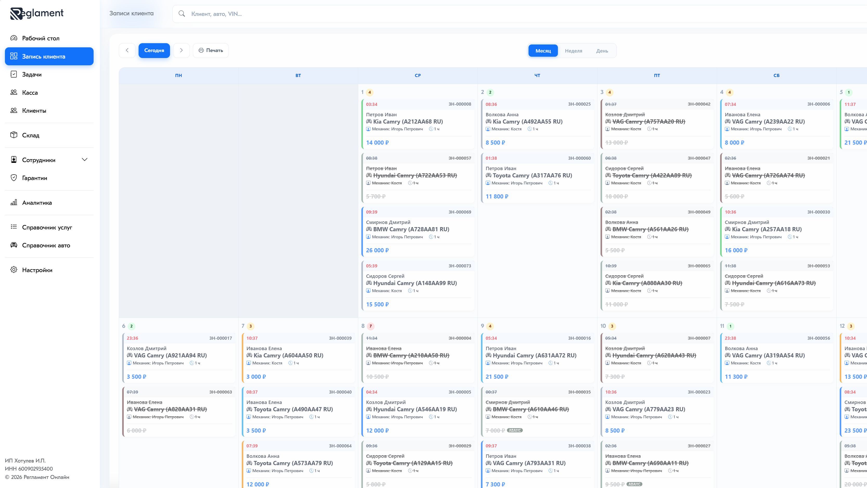The width and height of the screenshot is (867, 488).
Task: Click the Настройки gear icon
Action: (14, 270)
